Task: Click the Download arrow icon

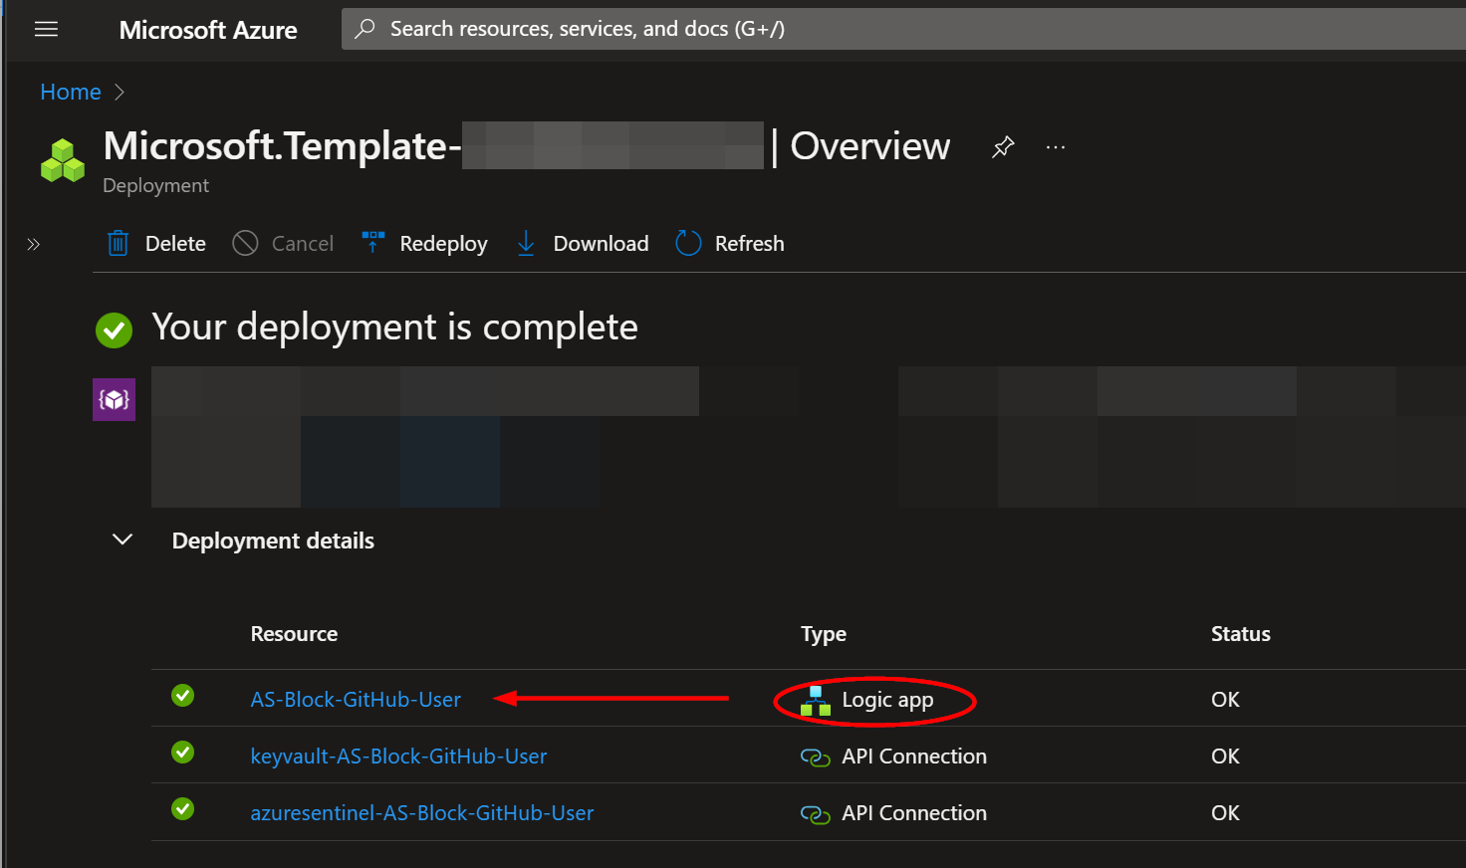Action: coord(526,243)
